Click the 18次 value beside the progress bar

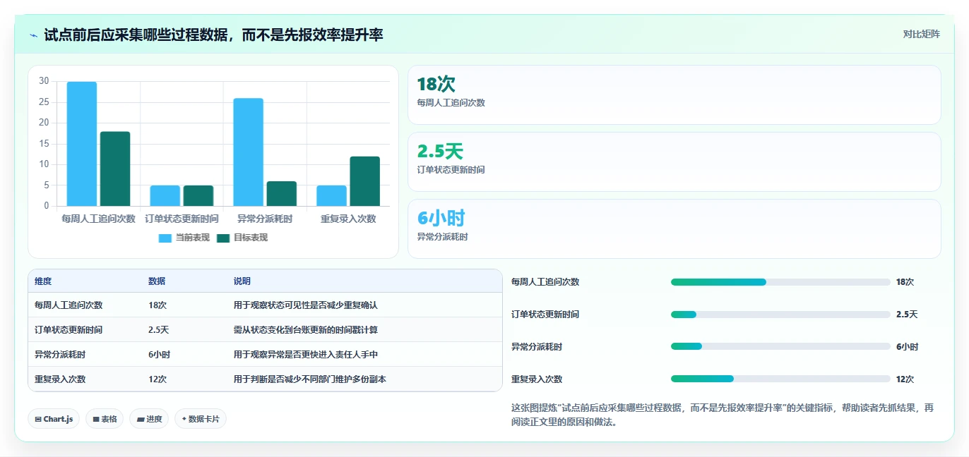[905, 282]
